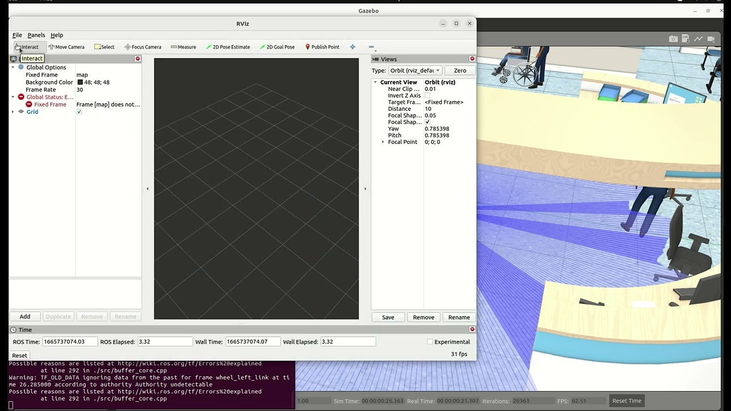Viewport: 731px width, 411px height.
Task: Click the Wall Elapsed field
Action: coord(348,342)
